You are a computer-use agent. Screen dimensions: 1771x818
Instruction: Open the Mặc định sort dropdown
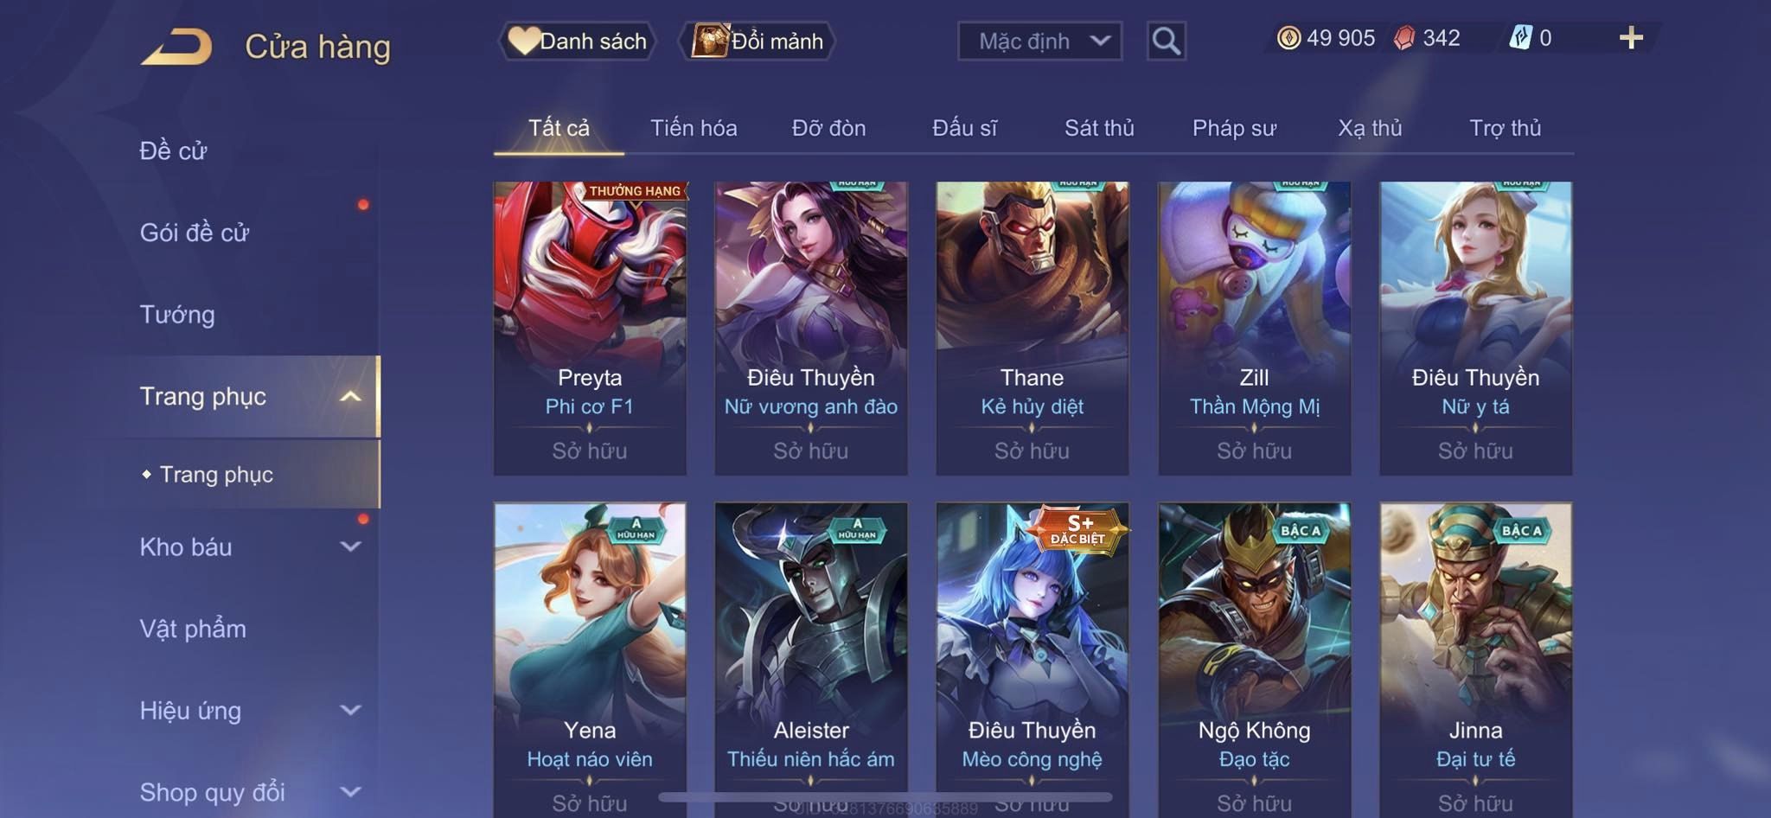tap(1039, 41)
